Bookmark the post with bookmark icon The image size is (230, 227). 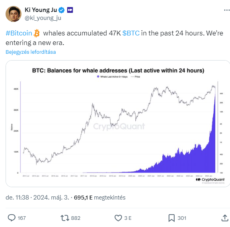point(172,218)
